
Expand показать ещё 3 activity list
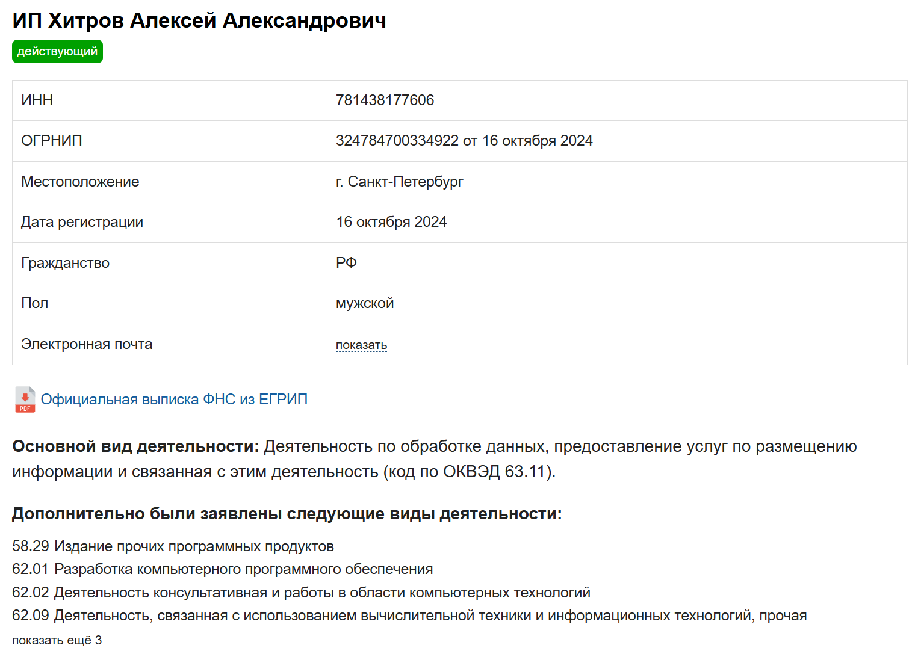point(57,640)
